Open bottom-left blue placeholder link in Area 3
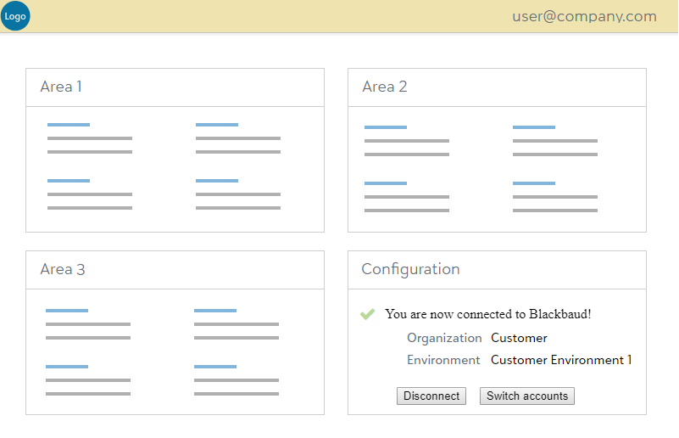Image resolution: width=679 pixels, height=438 pixels. (x=67, y=367)
